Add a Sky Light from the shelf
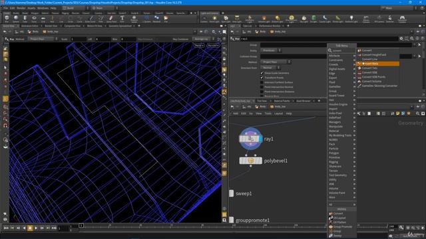 pos(304,19)
